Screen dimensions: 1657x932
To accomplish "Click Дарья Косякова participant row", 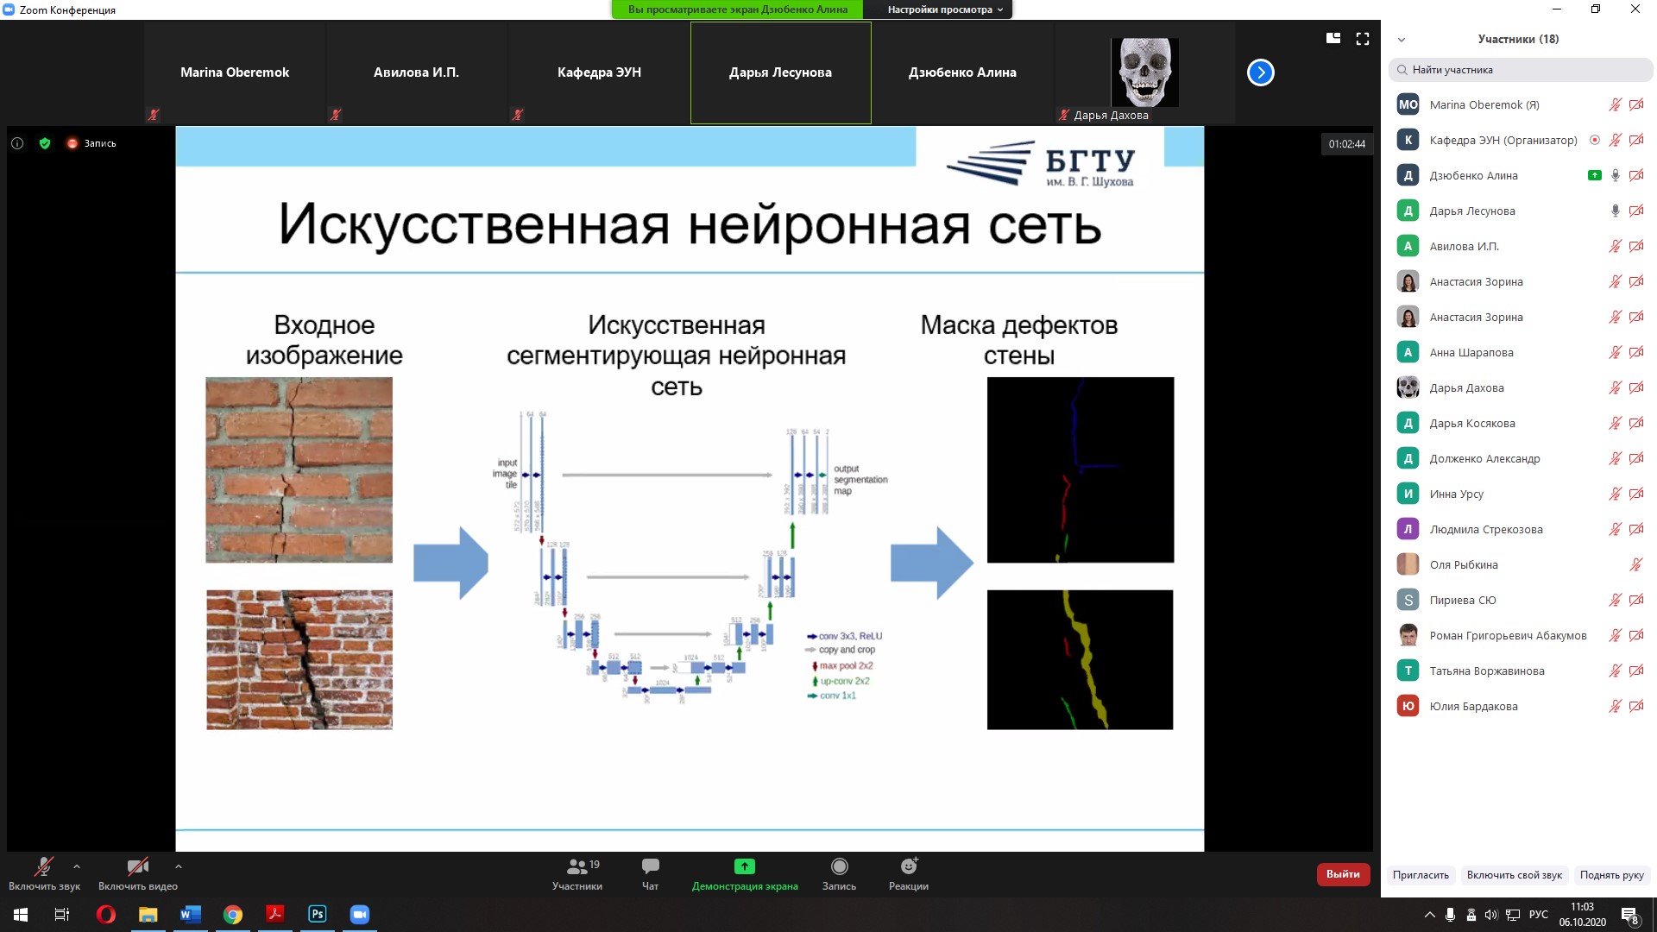I will pyautogui.click(x=1521, y=423).
